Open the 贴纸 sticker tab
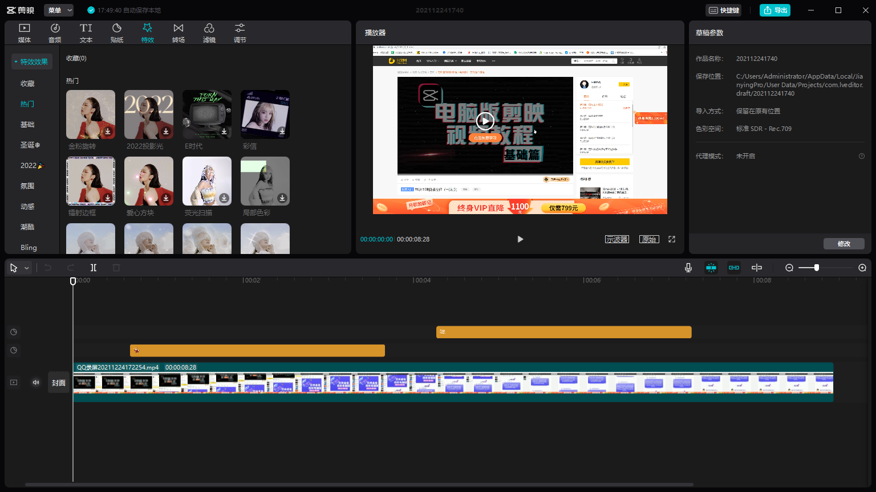The width and height of the screenshot is (876, 492). [x=117, y=33]
